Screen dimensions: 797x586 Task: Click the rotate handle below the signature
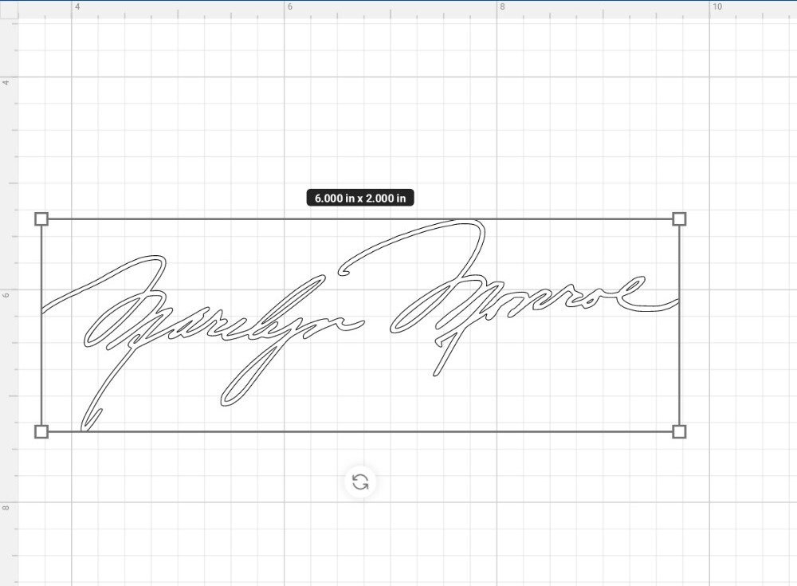(360, 482)
